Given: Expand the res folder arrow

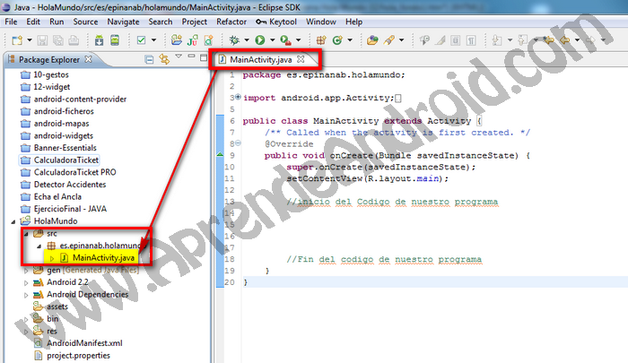Looking at the screenshot, I should 26,332.
